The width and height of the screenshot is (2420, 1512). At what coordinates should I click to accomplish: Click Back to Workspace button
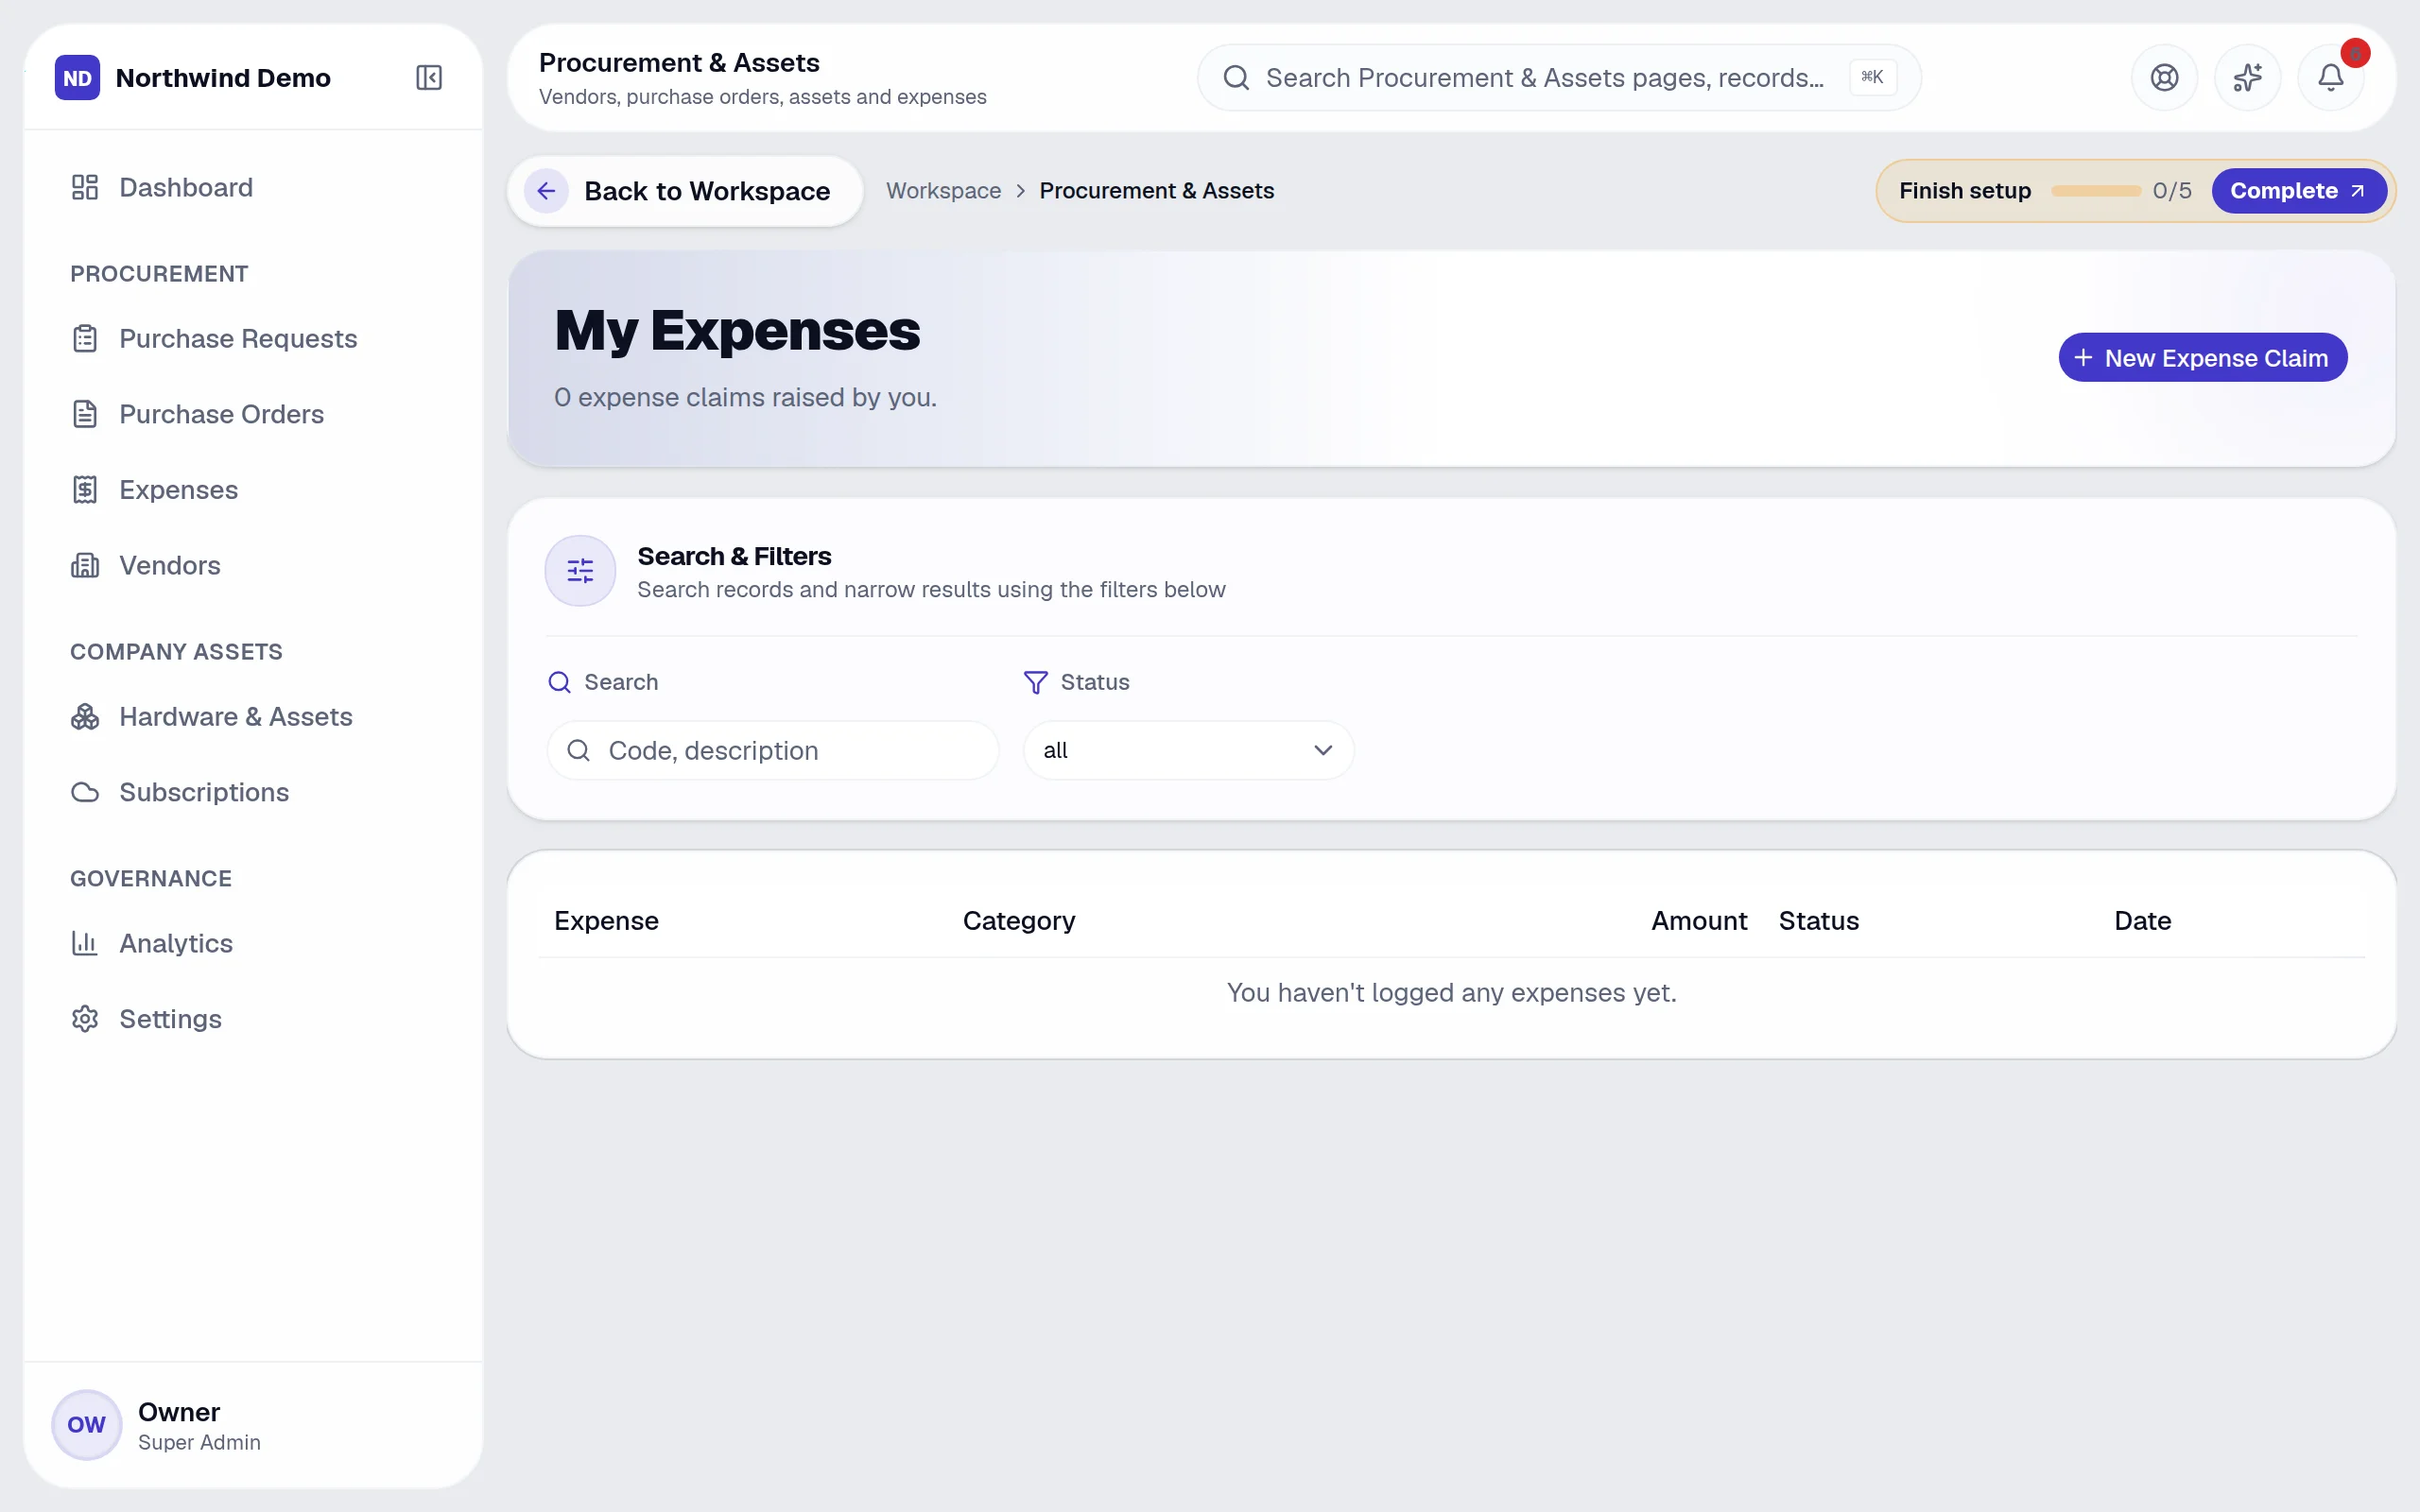tap(685, 191)
